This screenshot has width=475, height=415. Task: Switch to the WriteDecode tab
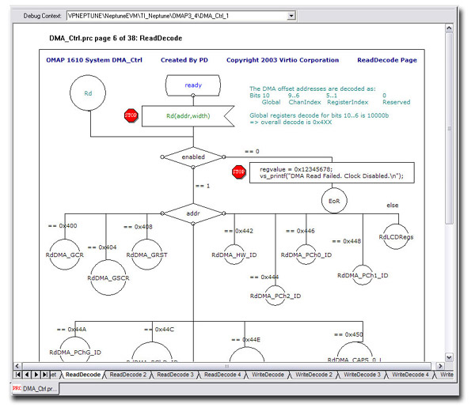click(265, 374)
